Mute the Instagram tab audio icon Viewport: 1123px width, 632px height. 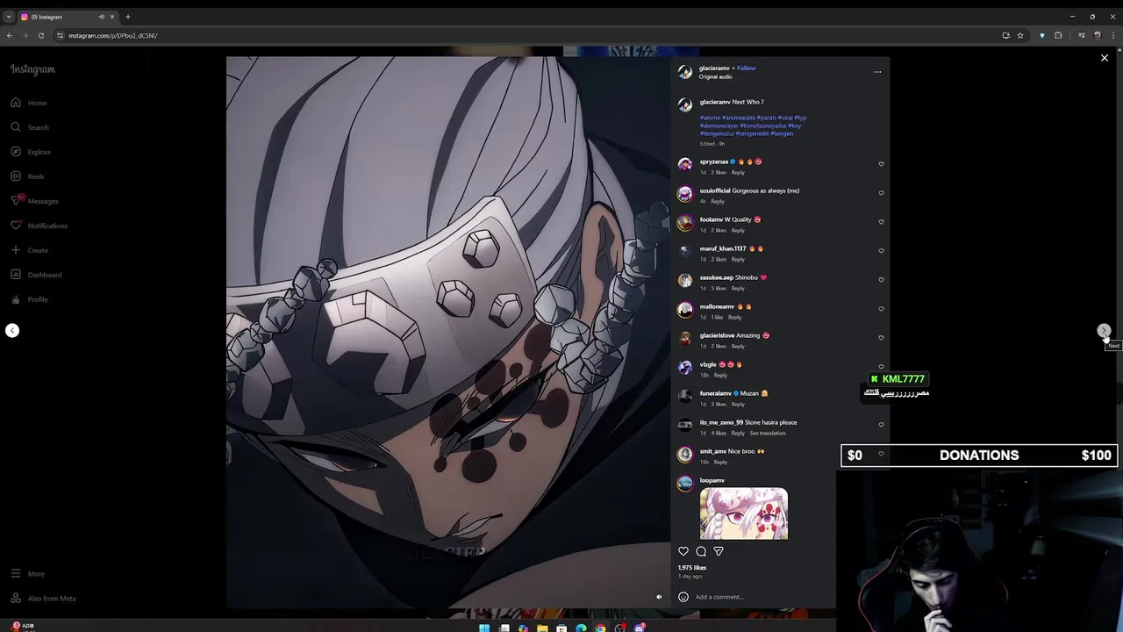pyautogui.click(x=101, y=17)
